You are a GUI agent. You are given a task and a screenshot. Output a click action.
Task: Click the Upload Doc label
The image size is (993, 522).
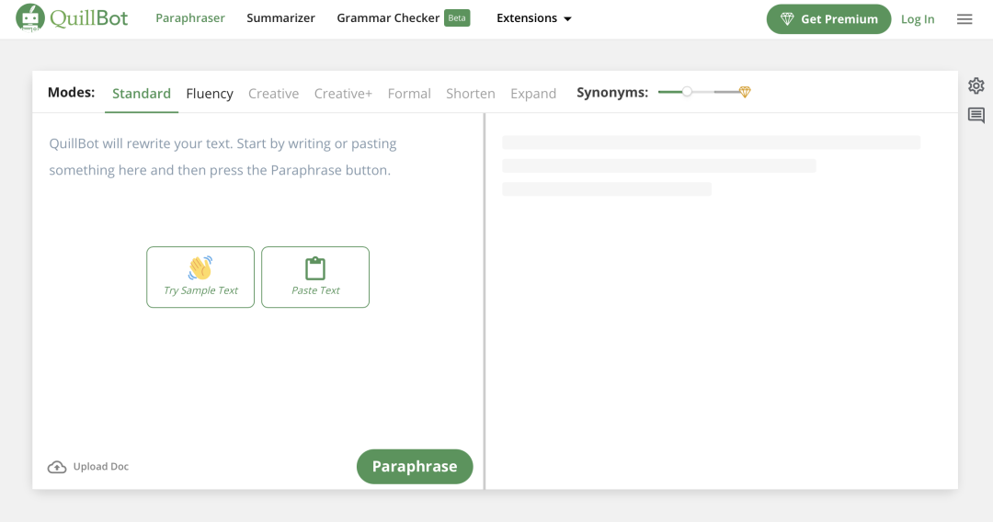(x=101, y=466)
